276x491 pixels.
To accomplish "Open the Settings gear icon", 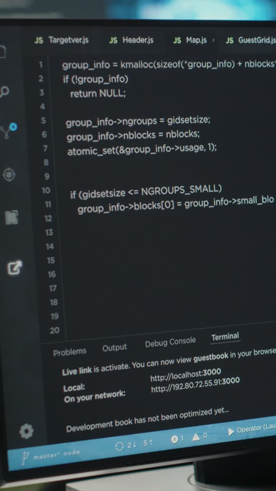I will tap(26, 432).
